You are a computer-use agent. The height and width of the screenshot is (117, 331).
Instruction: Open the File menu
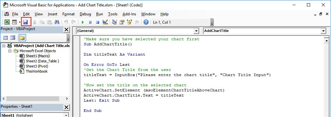point(15,14)
